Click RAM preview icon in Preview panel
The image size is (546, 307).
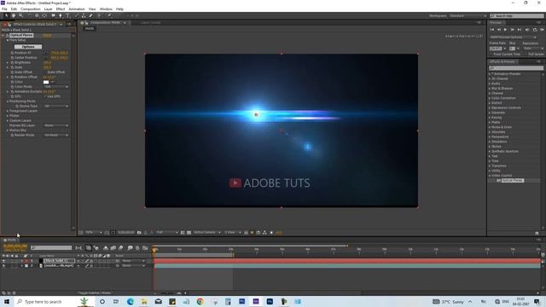pos(543,30)
